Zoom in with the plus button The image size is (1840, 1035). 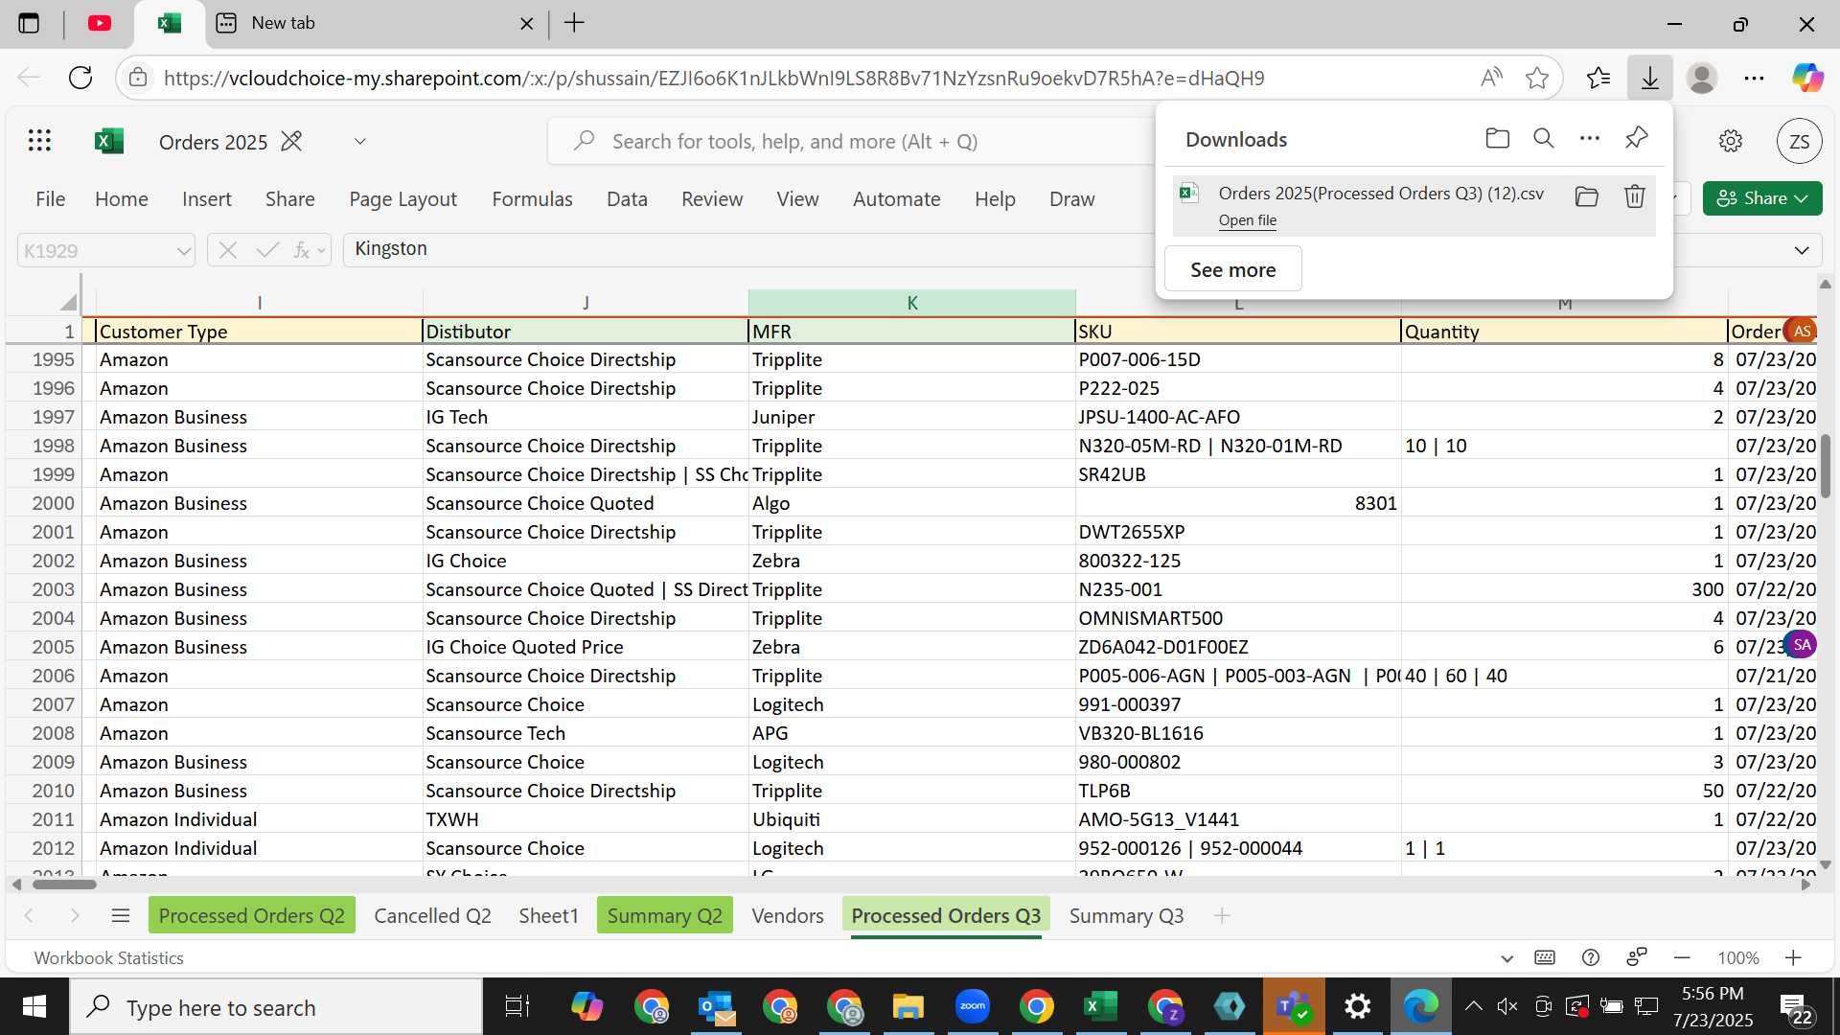1793,957
